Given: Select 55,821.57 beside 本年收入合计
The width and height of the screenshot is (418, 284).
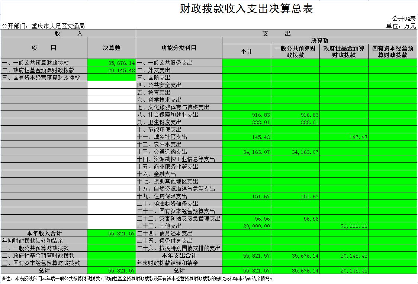Looking at the screenshot, I should tap(112, 234).
